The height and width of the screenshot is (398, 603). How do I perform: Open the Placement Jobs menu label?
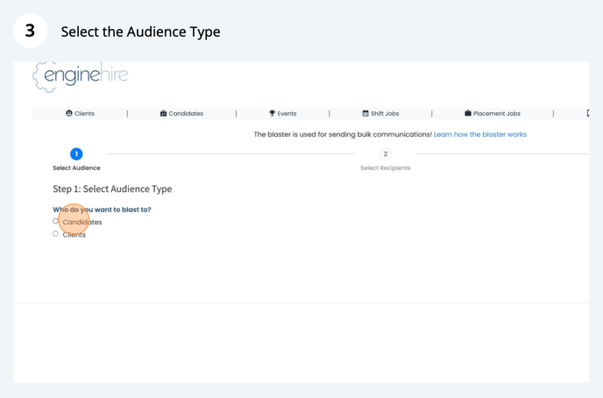(496, 113)
